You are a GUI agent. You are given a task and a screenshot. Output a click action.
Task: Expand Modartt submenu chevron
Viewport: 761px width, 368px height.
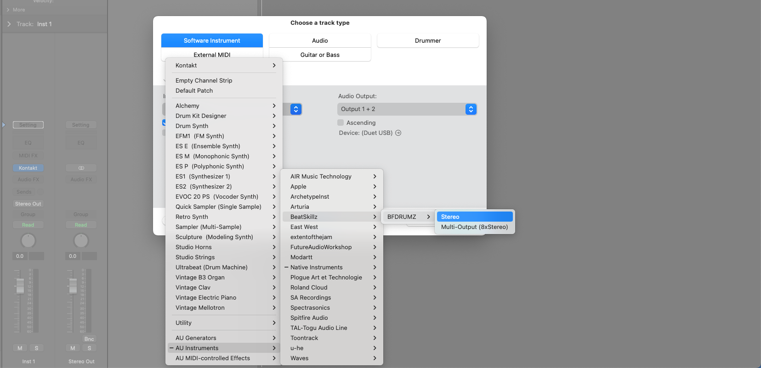(375, 257)
